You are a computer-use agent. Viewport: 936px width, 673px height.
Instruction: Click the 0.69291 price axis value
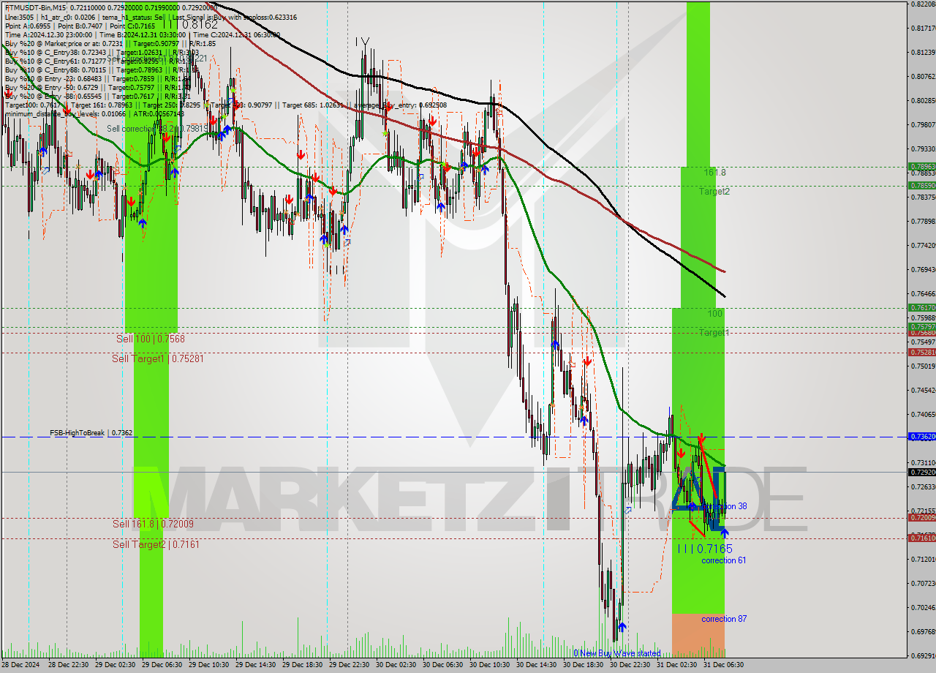click(923, 655)
